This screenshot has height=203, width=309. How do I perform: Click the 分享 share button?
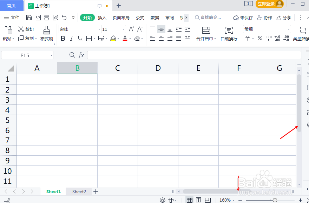[283, 18]
